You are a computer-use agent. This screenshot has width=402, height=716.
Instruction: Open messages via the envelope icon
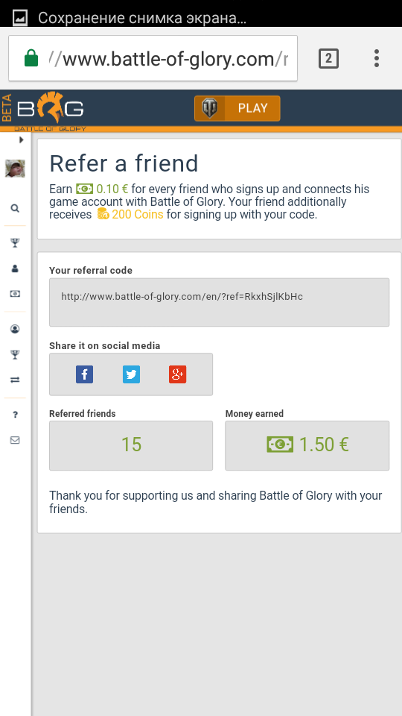point(15,440)
